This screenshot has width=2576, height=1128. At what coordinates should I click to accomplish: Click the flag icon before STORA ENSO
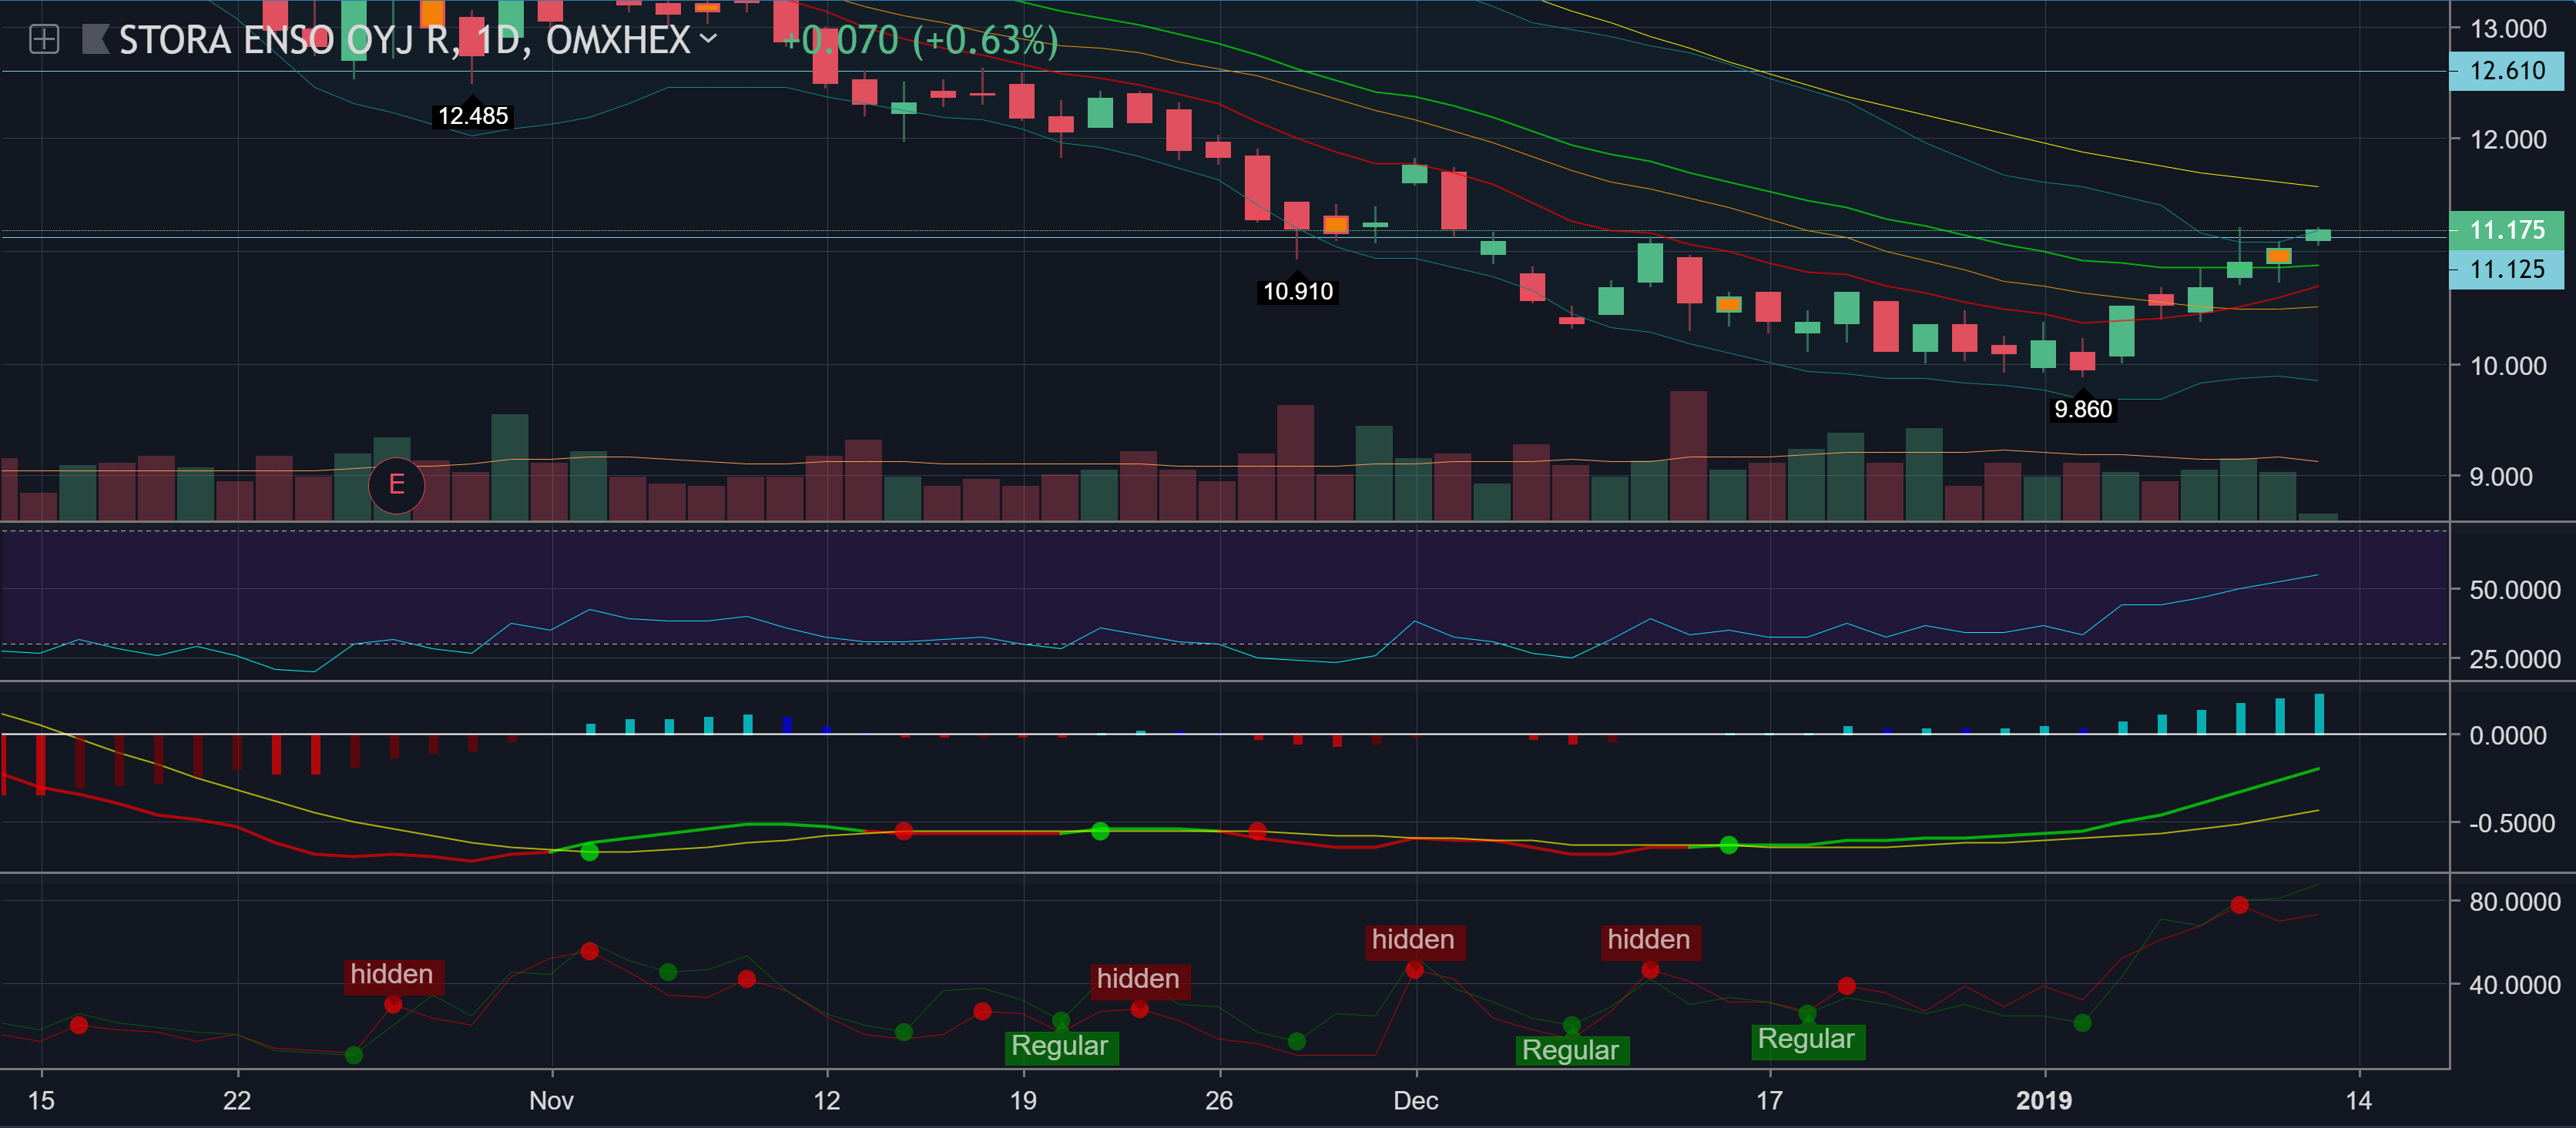pyautogui.click(x=95, y=40)
